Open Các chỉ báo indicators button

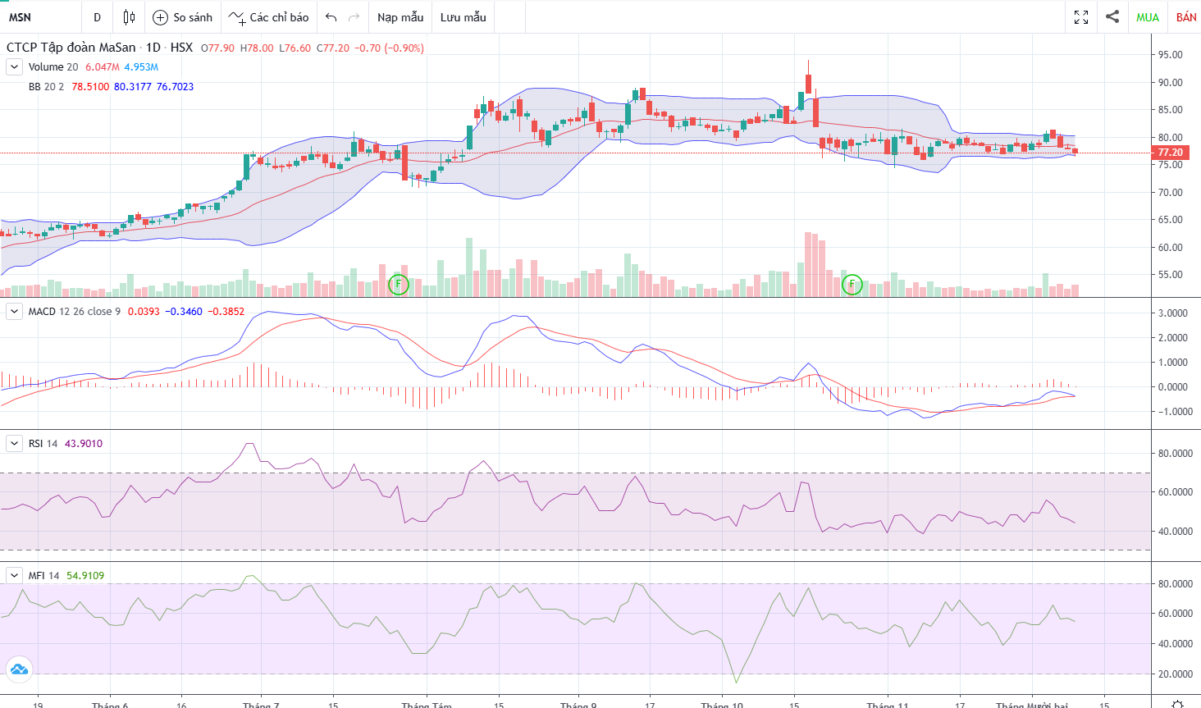269,17
